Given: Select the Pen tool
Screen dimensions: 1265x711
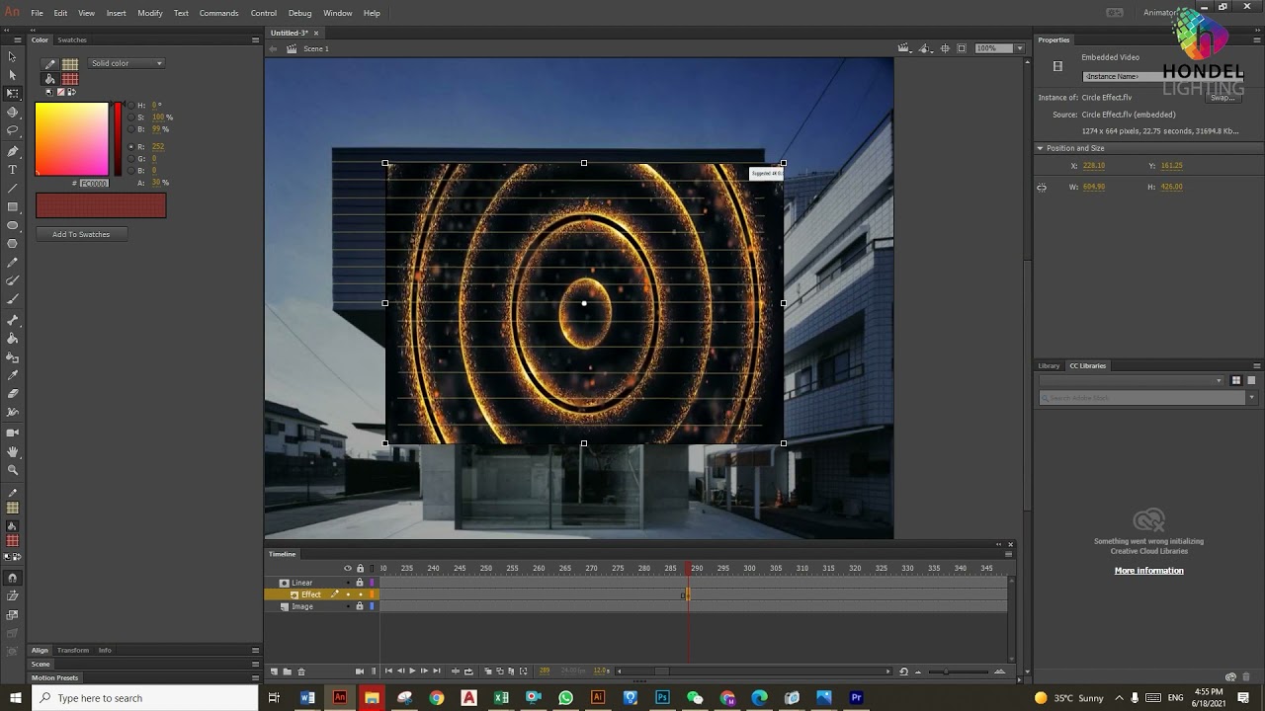Looking at the screenshot, I should click(13, 151).
